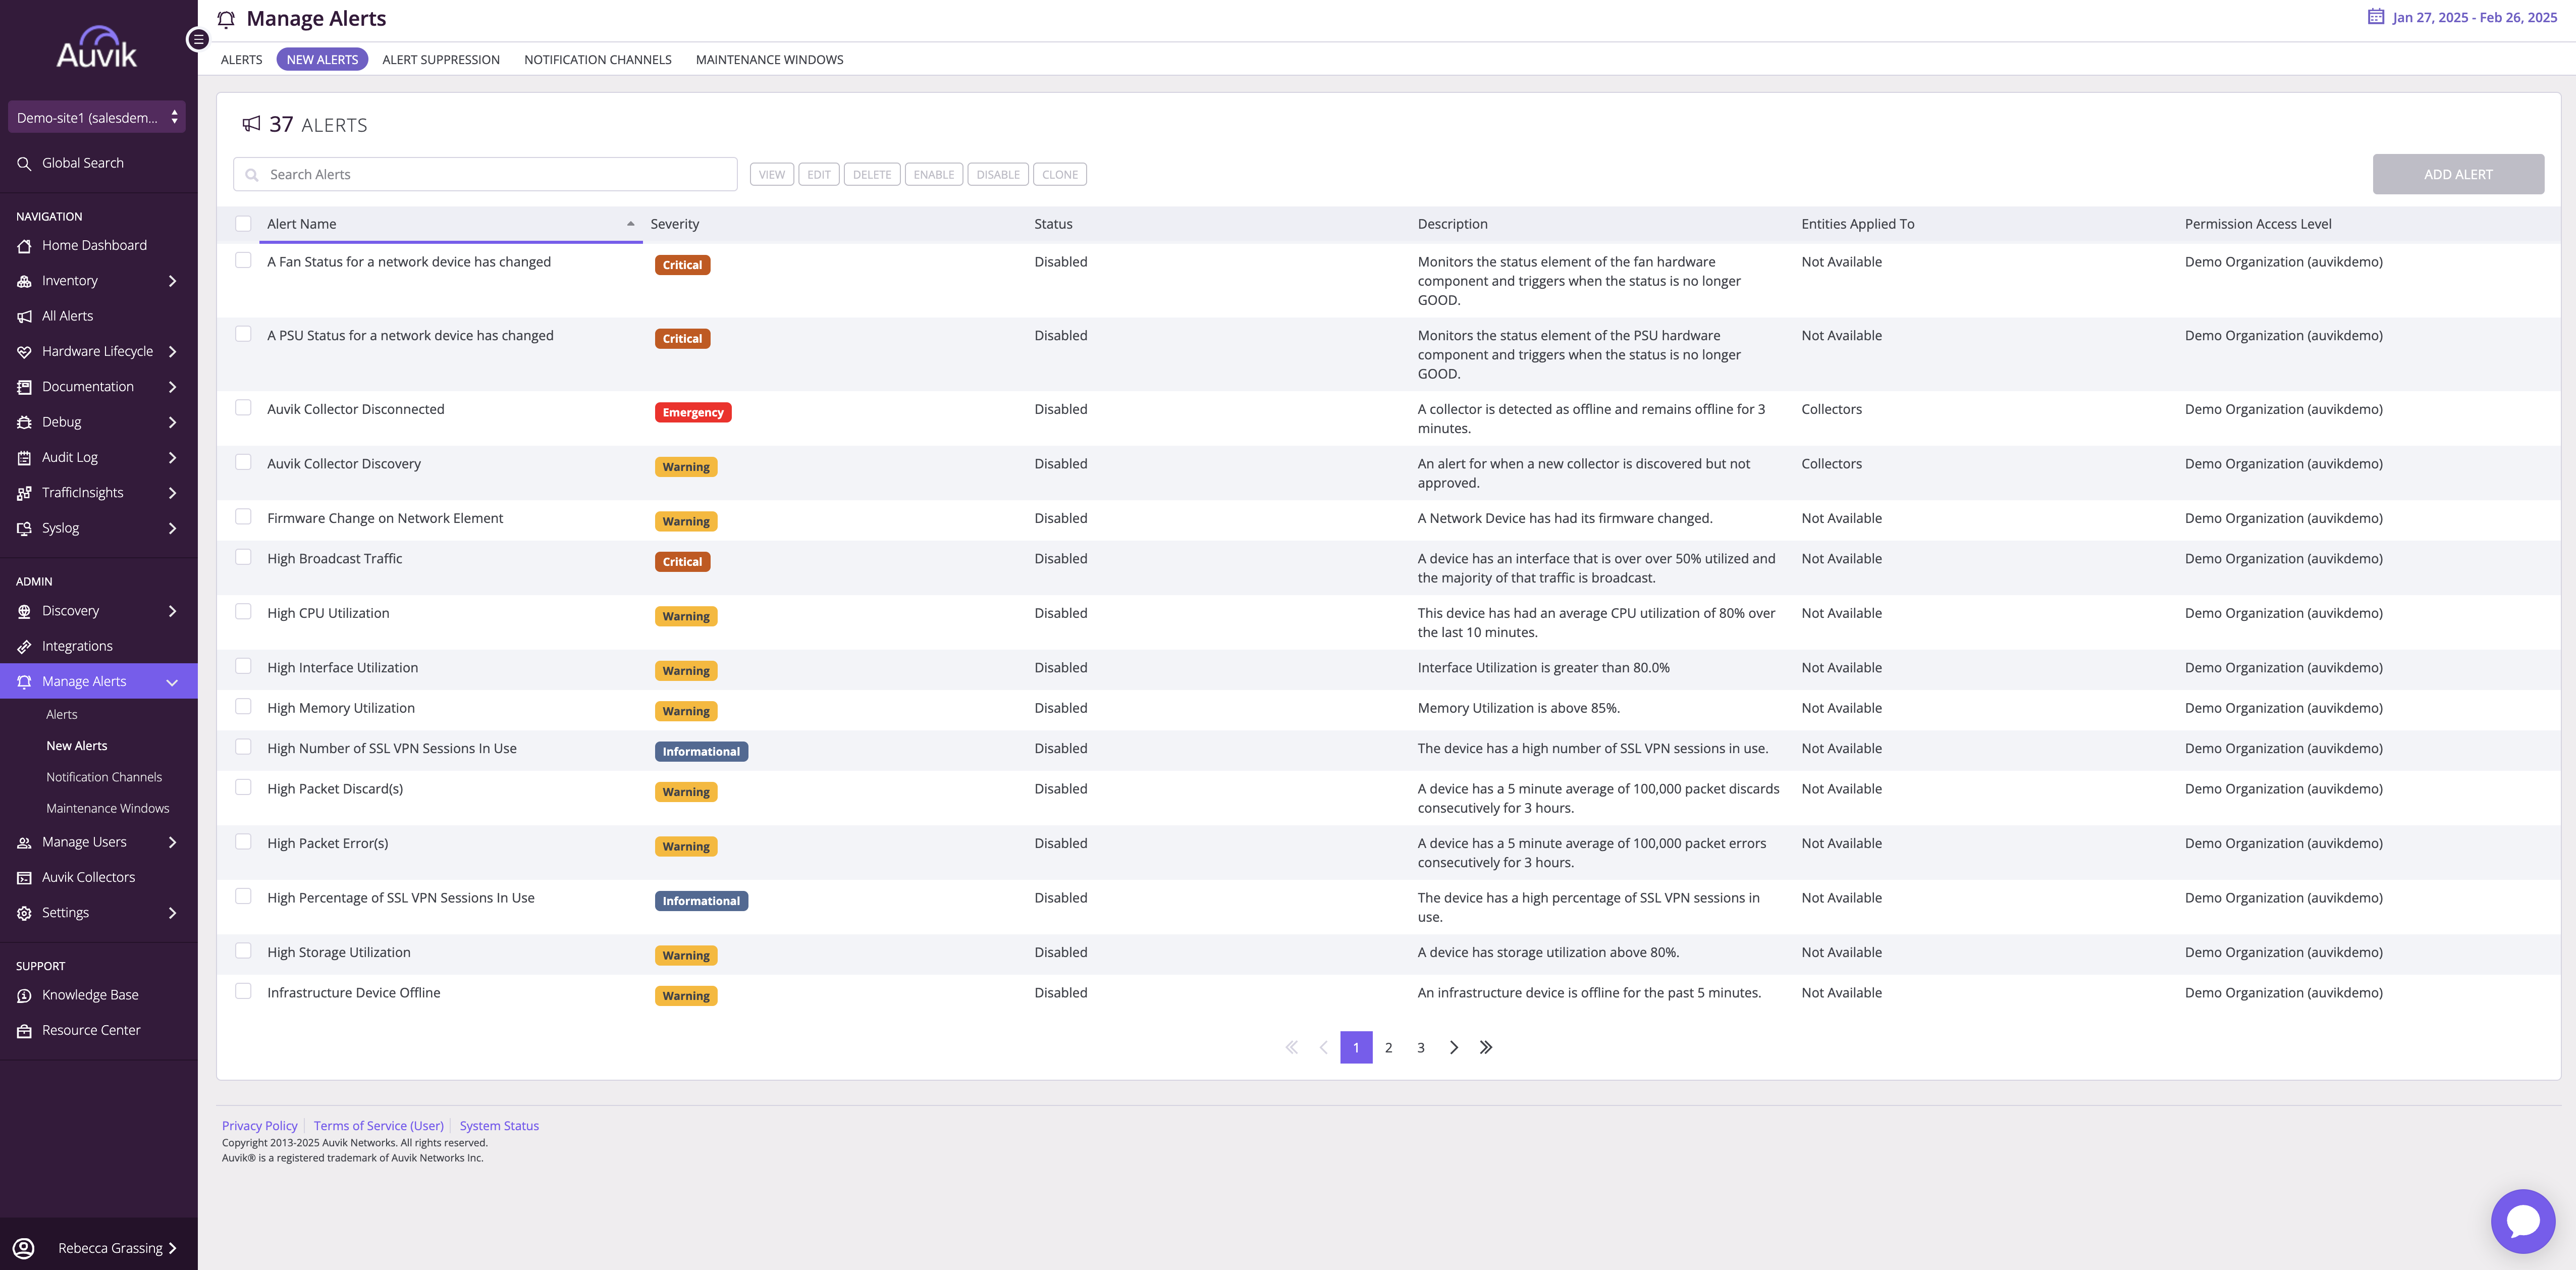Click the Documentation icon in sidebar

pyautogui.click(x=24, y=387)
